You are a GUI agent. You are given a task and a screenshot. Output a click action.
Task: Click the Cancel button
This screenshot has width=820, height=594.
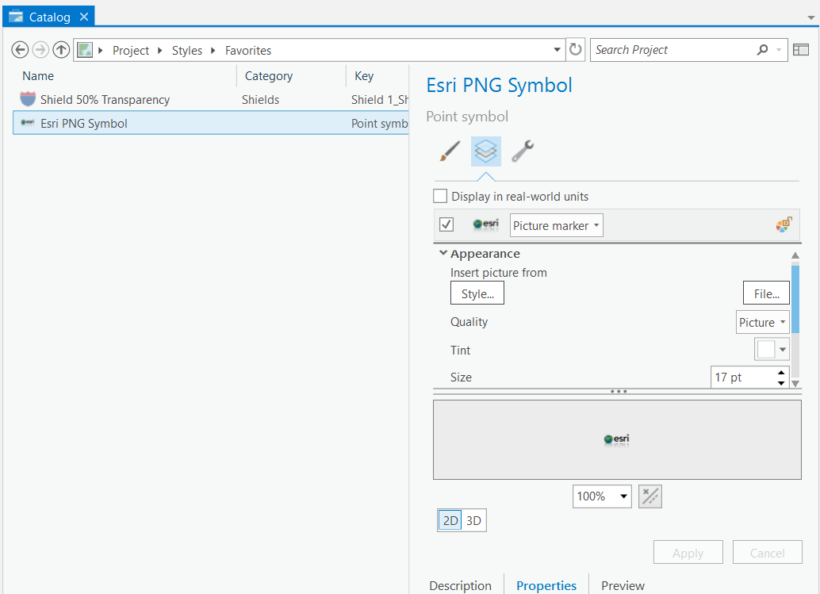[x=767, y=552]
